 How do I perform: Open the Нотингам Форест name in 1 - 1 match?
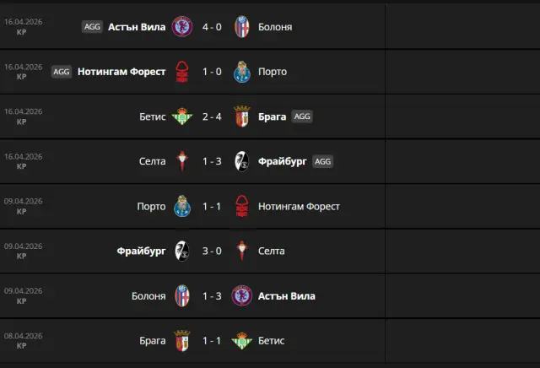coord(300,206)
